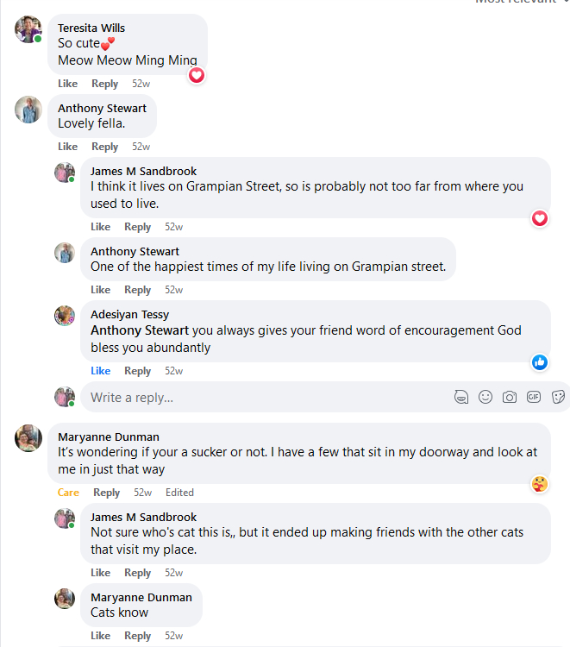Open Teresita Wills' profile name link
The width and height of the screenshot is (570, 647).
pos(91,28)
